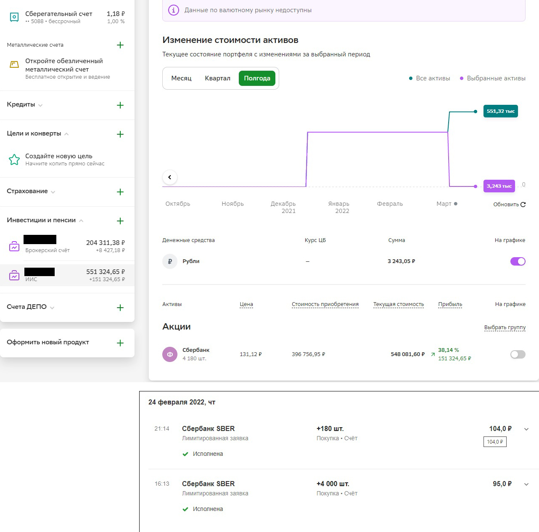Click Откройте обезличенный металлический счет
The height and width of the screenshot is (532, 539).
tap(64, 65)
